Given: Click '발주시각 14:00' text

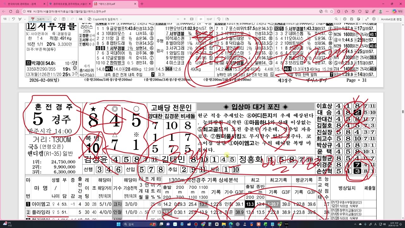Looking at the screenshot, I should click(50, 131).
